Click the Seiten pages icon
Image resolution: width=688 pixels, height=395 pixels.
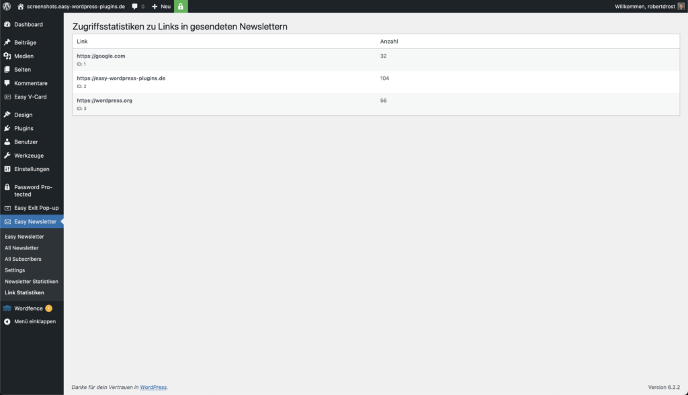click(x=7, y=70)
